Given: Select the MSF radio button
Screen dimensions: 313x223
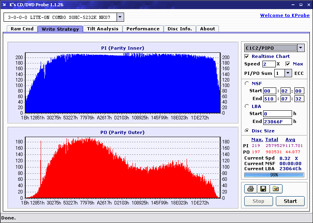Looking at the screenshot, I should click(x=247, y=83).
